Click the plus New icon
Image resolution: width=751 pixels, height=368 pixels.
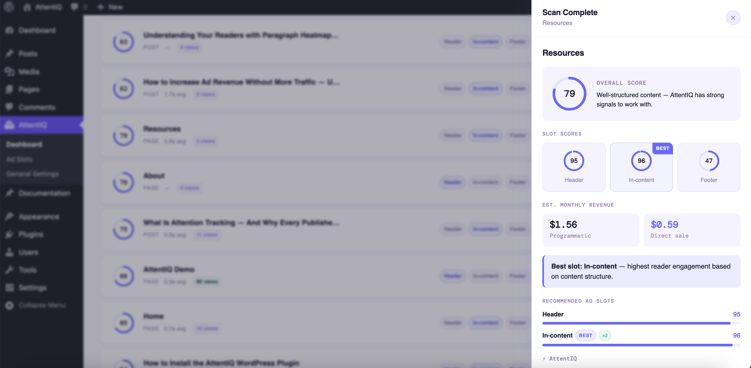[101, 7]
